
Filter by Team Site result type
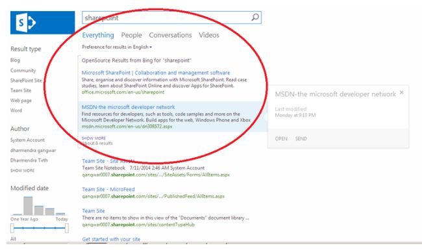coord(21,90)
